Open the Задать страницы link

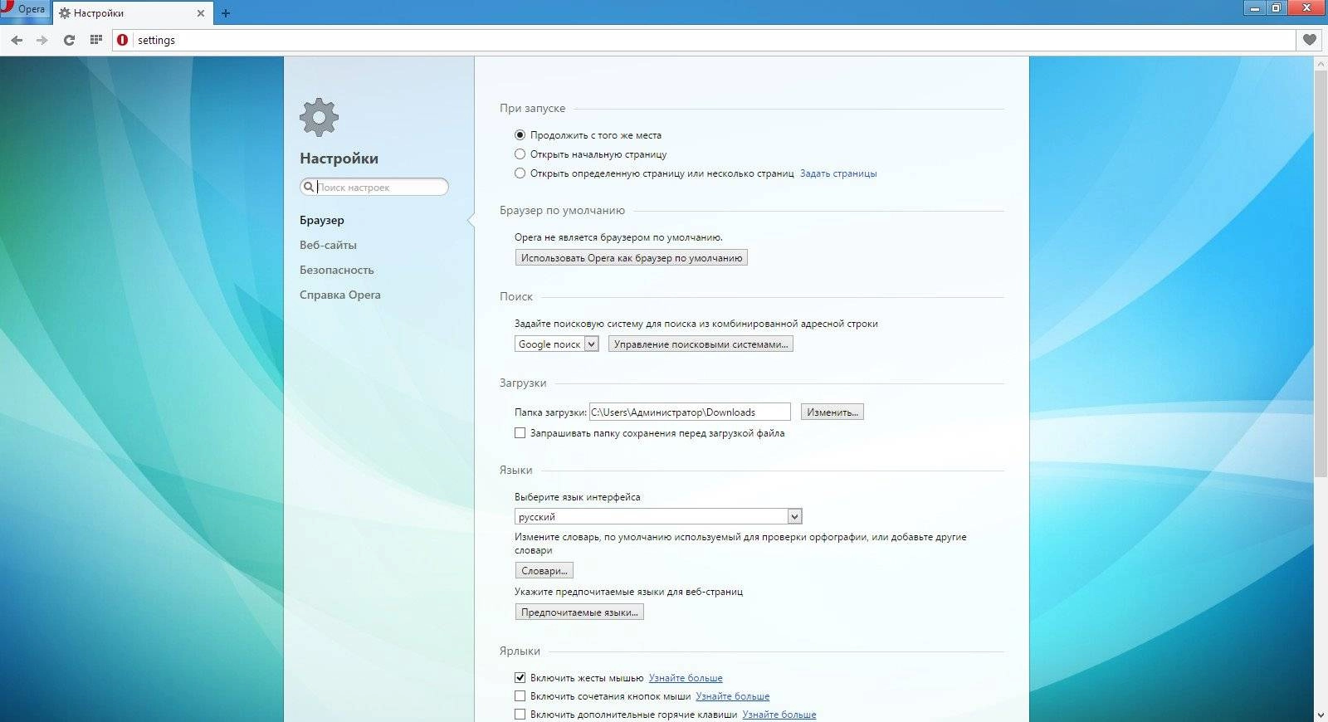tap(838, 173)
